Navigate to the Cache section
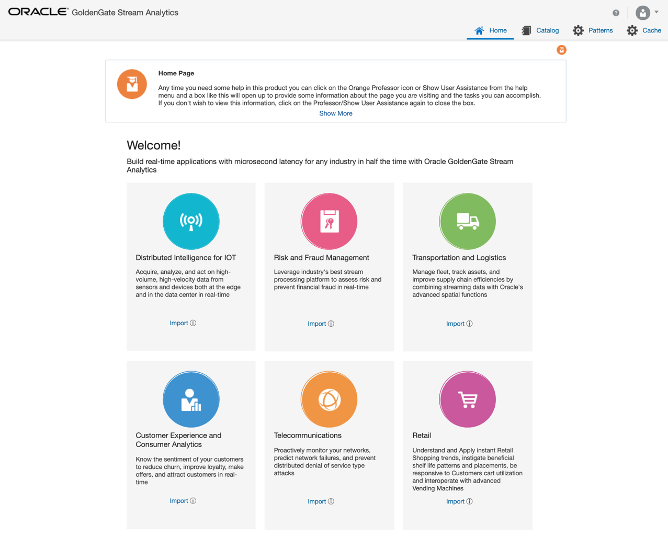Viewport: 668px width, 540px height. 644,30
